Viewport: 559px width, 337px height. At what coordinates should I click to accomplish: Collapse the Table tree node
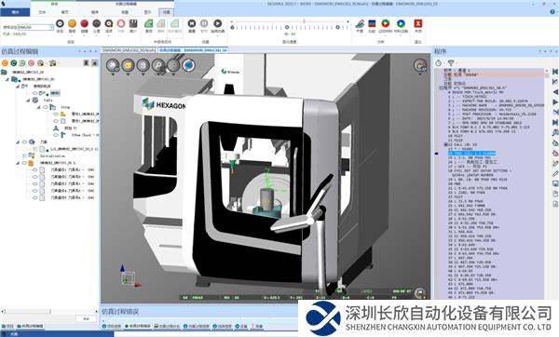pyautogui.click(x=28, y=101)
